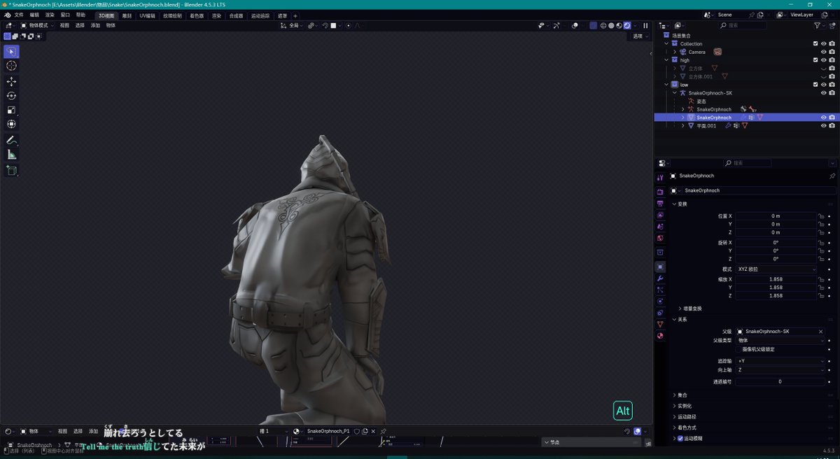Switch to the 运动追踪 workspace tab
840x459 pixels.
tap(260, 15)
